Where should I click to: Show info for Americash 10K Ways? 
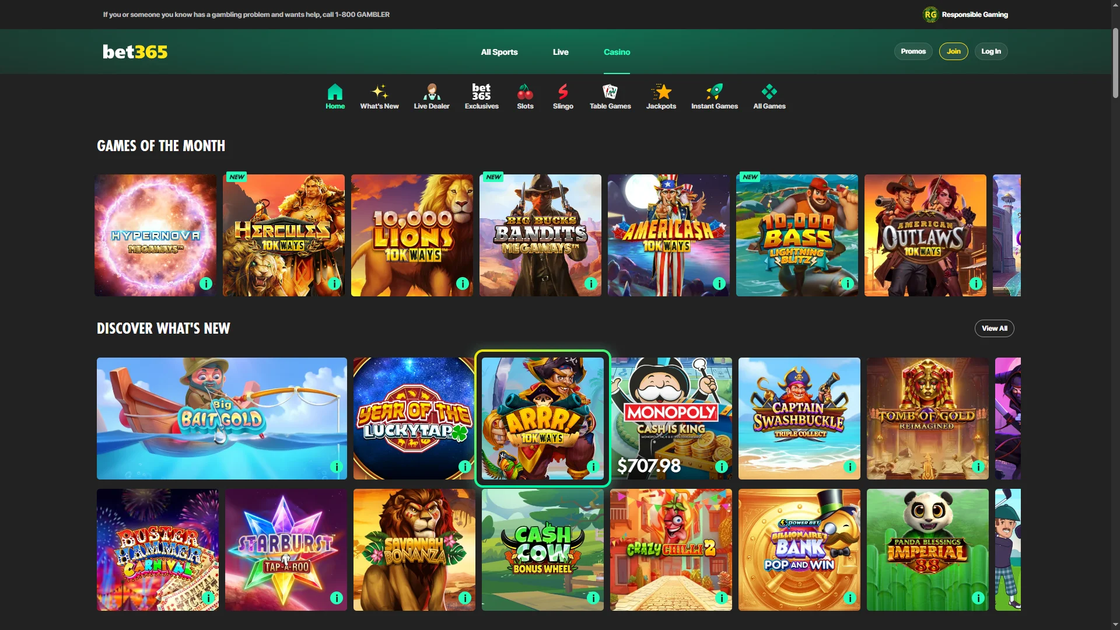click(x=719, y=283)
